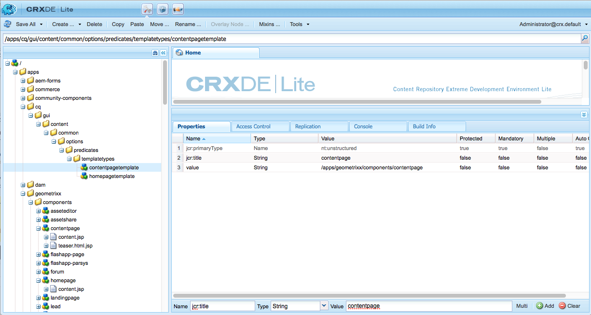Click the forum component icon
This screenshot has width=591, height=315.
pyautogui.click(x=46, y=272)
